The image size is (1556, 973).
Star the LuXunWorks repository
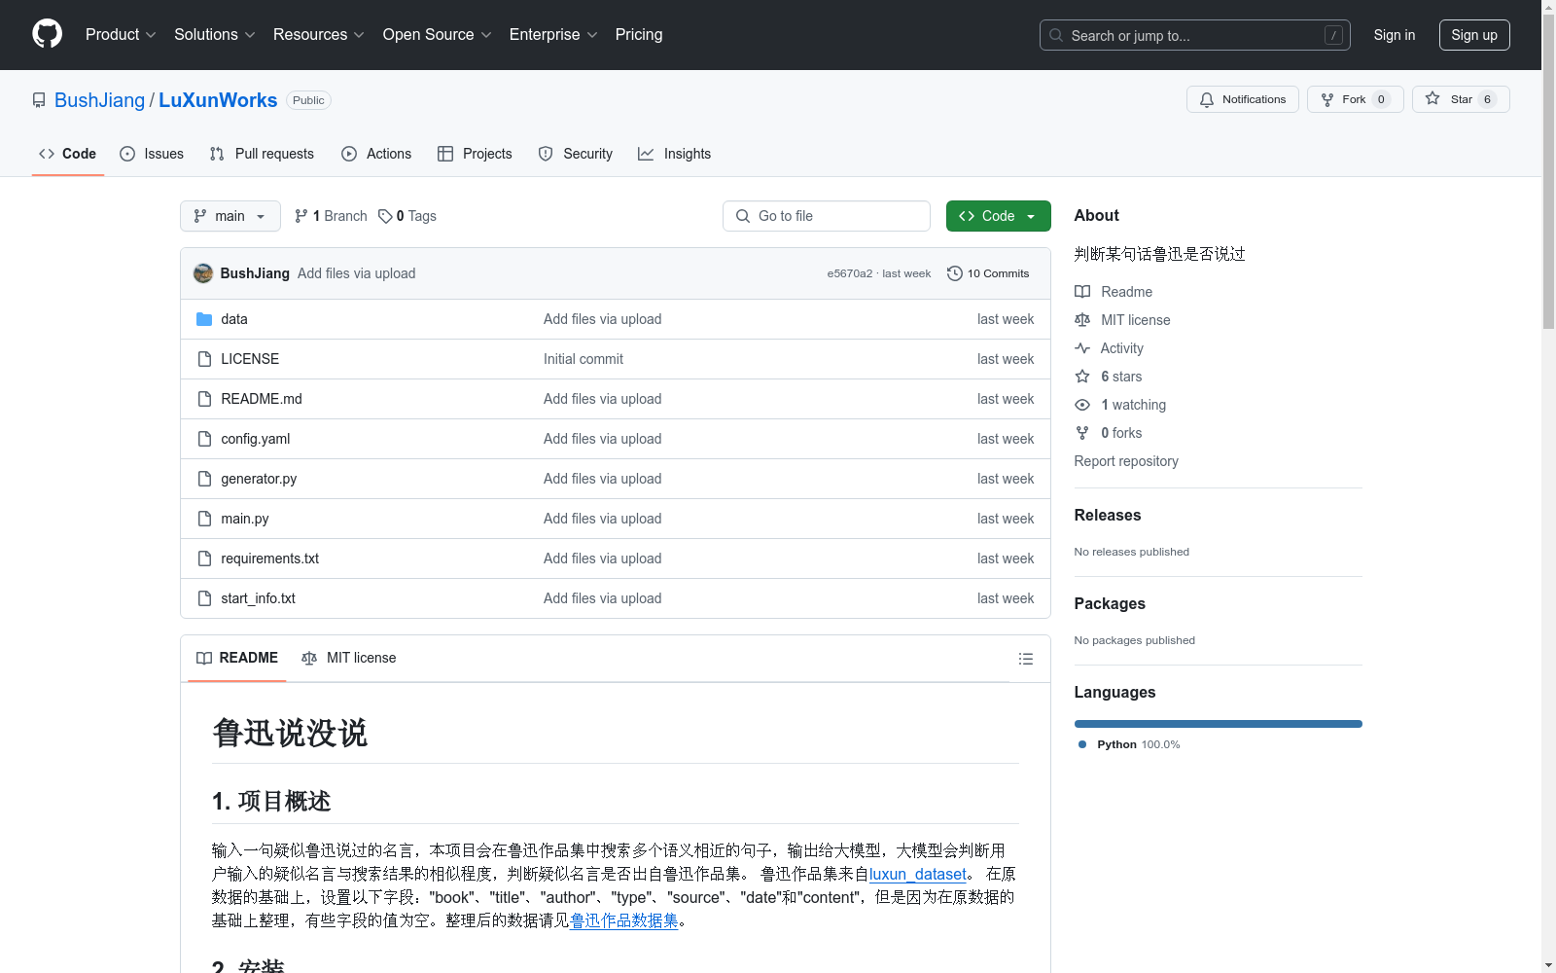(1460, 99)
